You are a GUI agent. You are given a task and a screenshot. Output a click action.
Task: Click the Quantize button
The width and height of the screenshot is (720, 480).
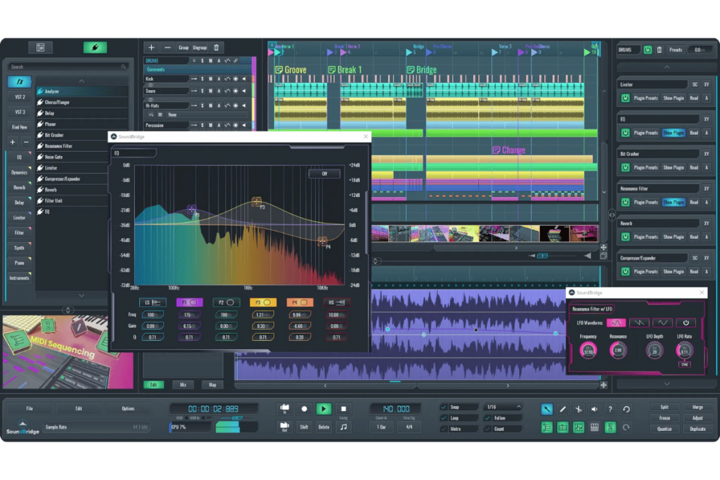[x=664, y=429]
